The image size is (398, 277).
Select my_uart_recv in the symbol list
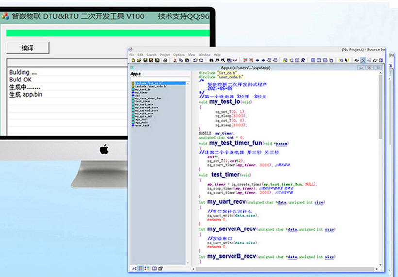145,104
